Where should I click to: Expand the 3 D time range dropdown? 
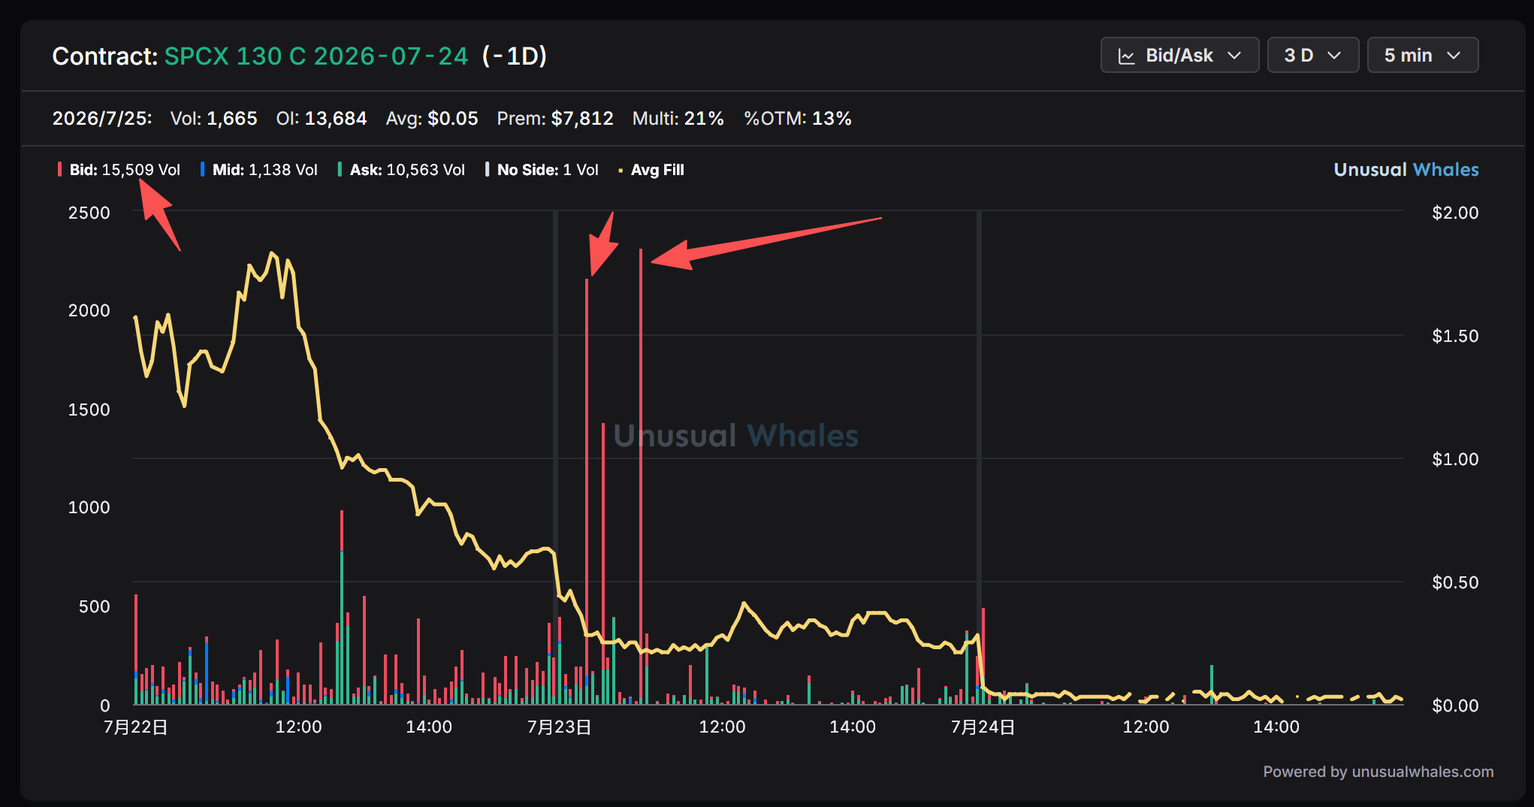coord(1312,56)
